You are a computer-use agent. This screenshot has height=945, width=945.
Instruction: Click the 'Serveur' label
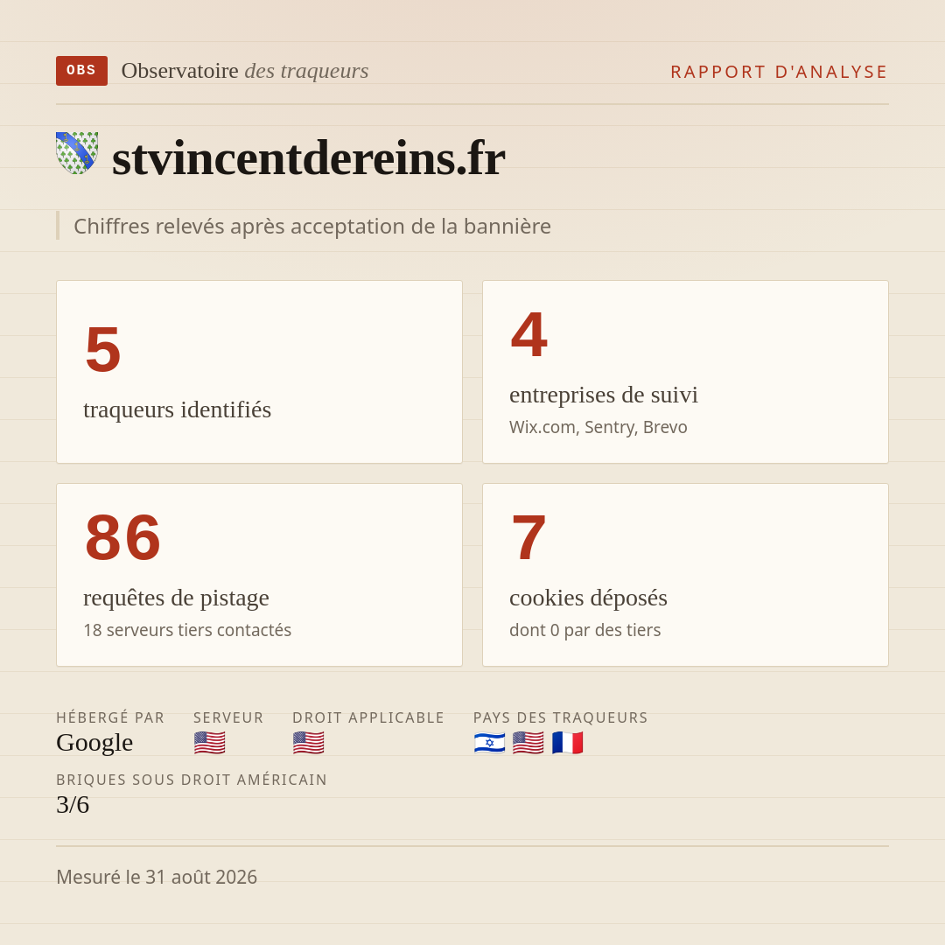pyautogui.click(x=228, y=717)
